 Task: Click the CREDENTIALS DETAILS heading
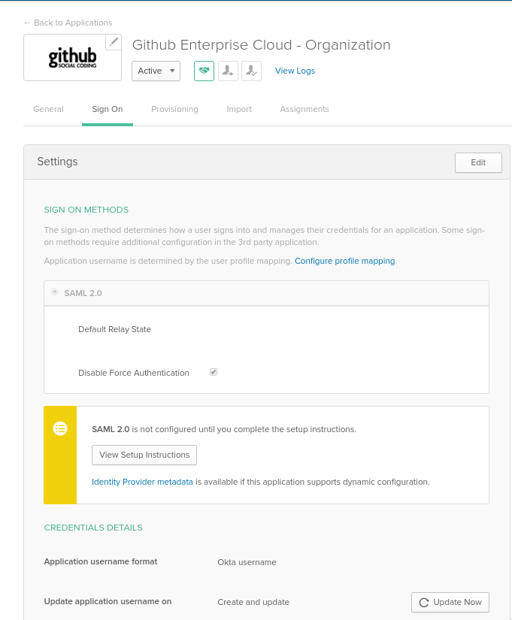[x=93, y=528]
